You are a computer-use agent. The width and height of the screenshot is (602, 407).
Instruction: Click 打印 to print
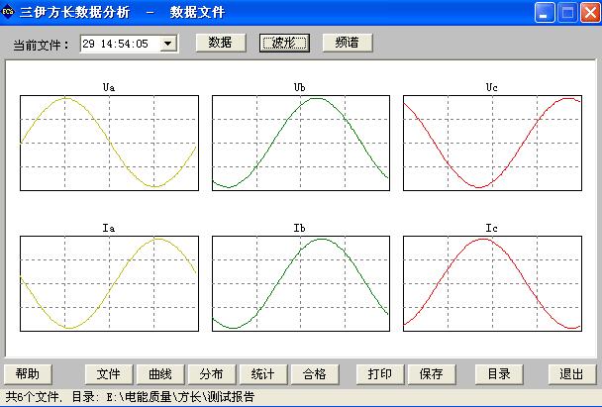tap(380, 374)
